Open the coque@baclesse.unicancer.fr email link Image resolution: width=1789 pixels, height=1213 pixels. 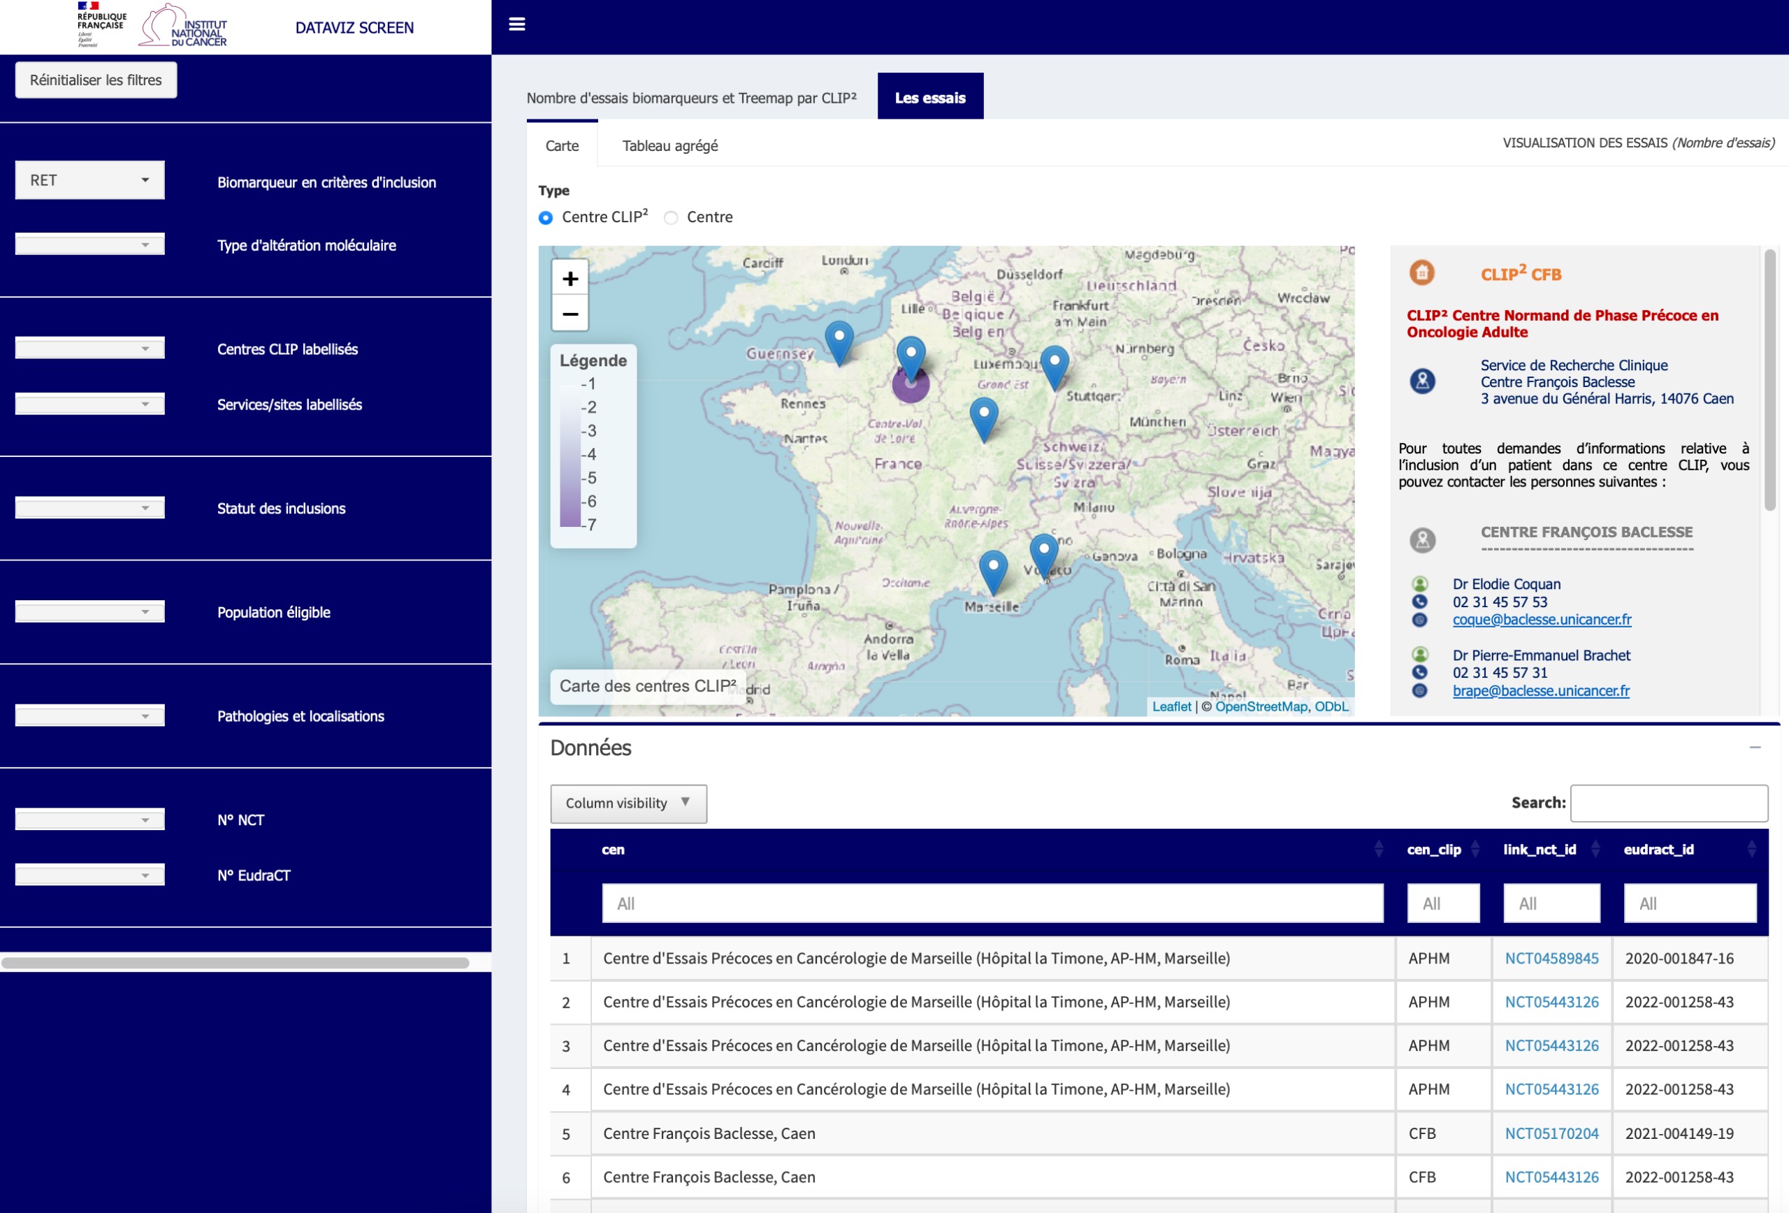tap(1541, 620)
